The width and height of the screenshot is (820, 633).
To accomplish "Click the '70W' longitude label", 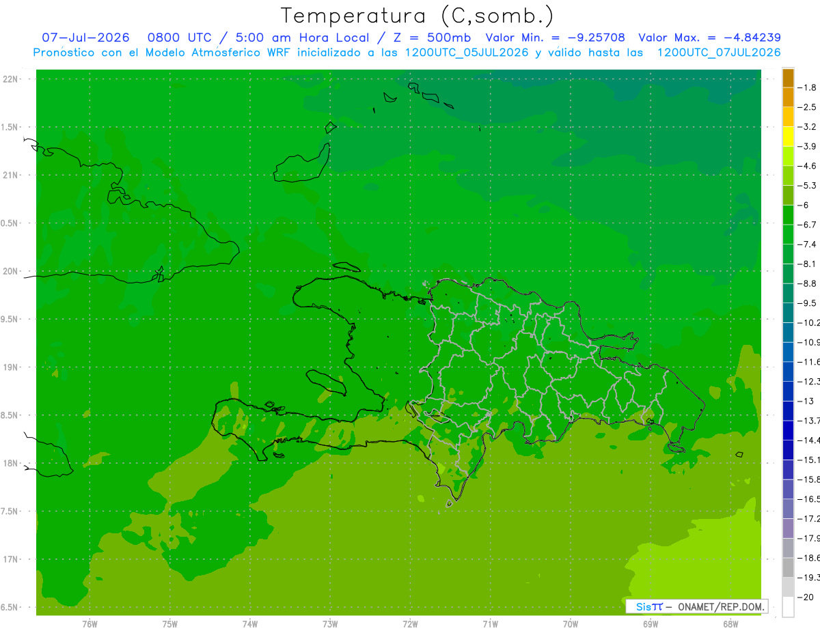I will [x=571, y=624].
